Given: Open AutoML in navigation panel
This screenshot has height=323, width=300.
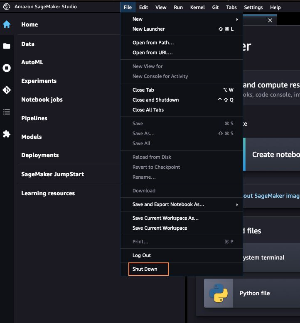Looking at the screenshot, I should point(32,62).
